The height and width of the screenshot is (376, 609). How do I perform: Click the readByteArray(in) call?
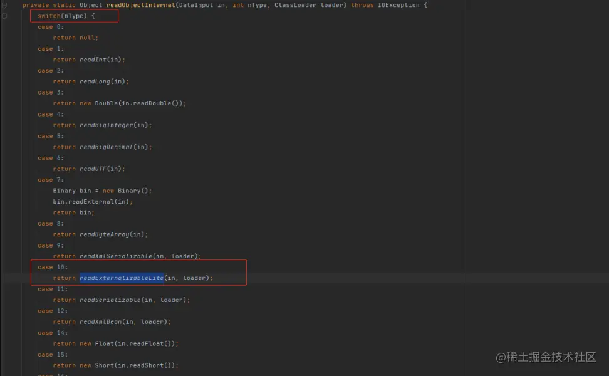112,234
